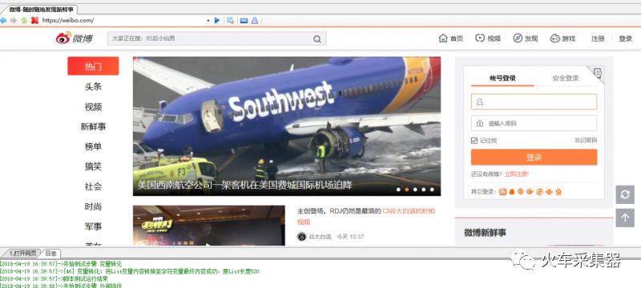The width and height of the screenshot is (641, 288).
Task: Select the 社会 category
Action: pos(93,186)
